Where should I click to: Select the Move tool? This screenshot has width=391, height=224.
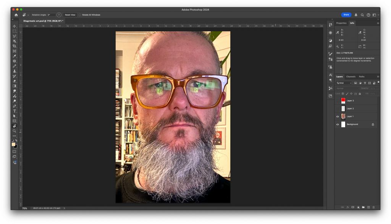coord(15,26)
